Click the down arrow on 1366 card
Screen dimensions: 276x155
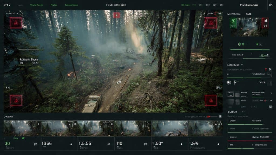coord(71,144)
